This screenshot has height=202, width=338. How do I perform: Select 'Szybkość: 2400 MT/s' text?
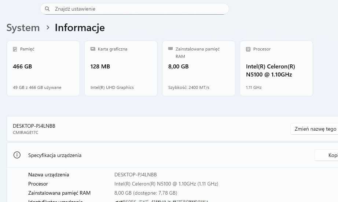pos(189,87)
